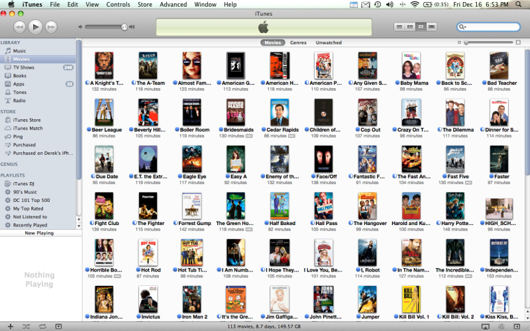The height and width of the screenshot is (331, 530).
Task: Switch to album list view icon
Action: coord(410,26)
